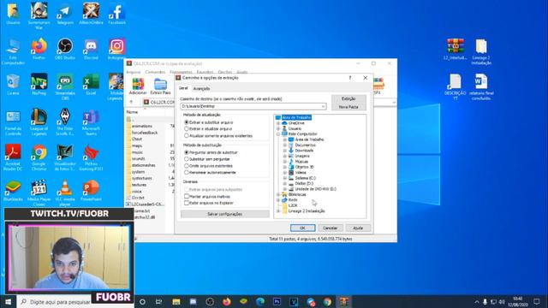
Task: Enable Manter arquivos inativos checkbox
Action: pos(187,196)
